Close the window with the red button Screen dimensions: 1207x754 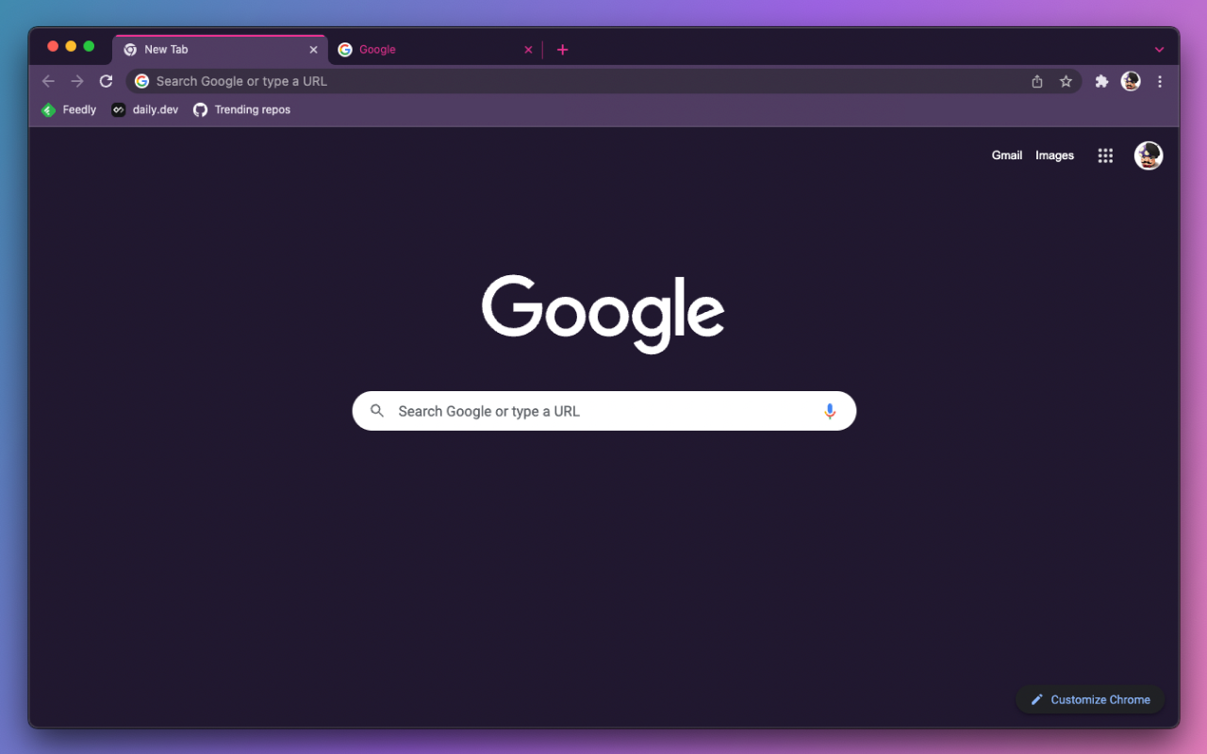coord(53,46)
